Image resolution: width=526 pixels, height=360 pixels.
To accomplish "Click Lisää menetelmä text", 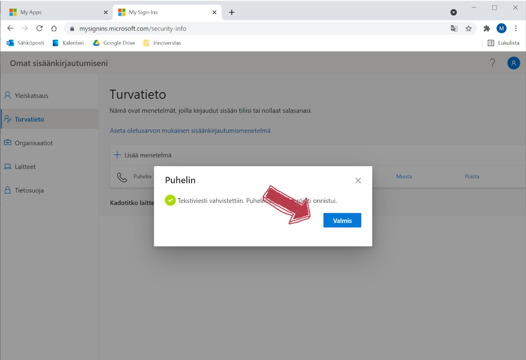I will 148,155.
